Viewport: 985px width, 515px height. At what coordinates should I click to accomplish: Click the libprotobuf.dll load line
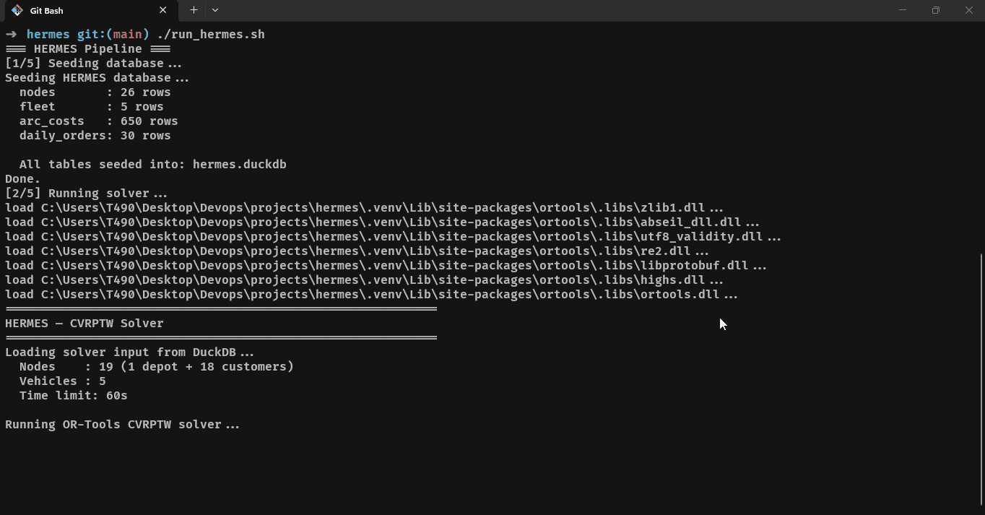click(x=386, y=266)
